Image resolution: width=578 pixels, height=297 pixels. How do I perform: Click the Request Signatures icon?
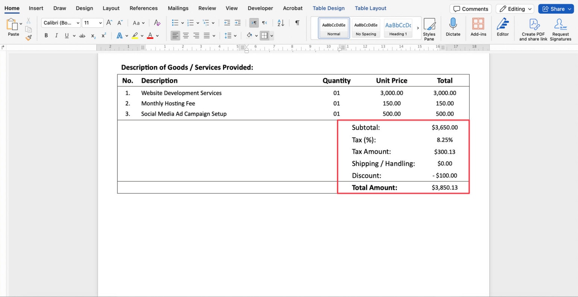tap(560, 26)
